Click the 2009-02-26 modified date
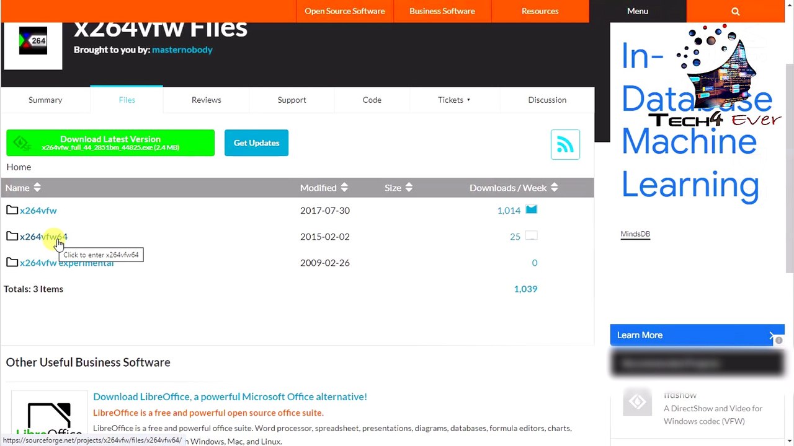The width and height of the screenshot is (794, 446). point(325,263)
